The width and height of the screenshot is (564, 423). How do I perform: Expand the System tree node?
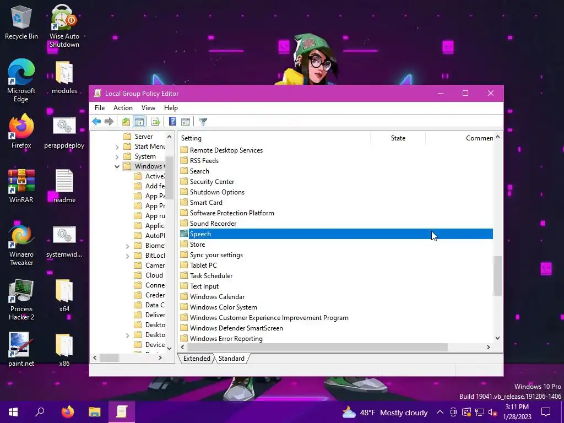tap(117, 157)
